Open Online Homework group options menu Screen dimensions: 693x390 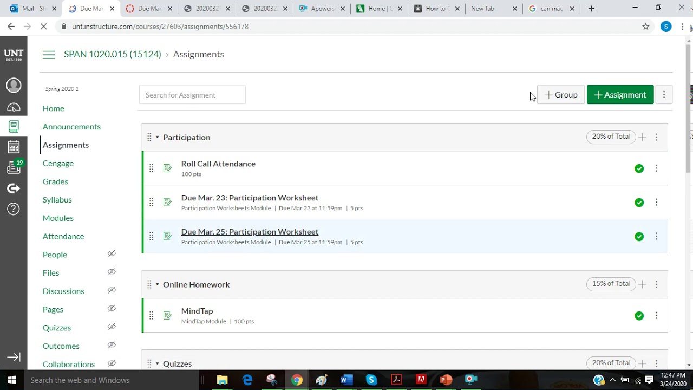coord(656,284)
